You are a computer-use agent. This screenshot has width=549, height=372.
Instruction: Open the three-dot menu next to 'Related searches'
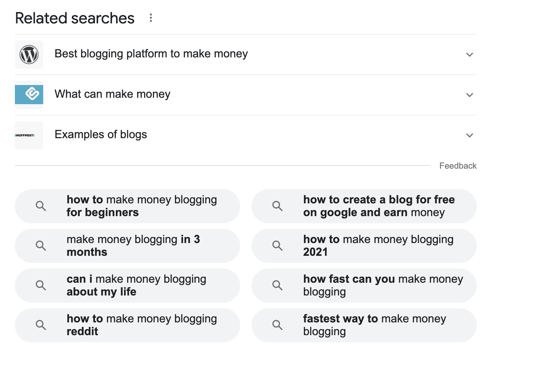pos(151,18)
